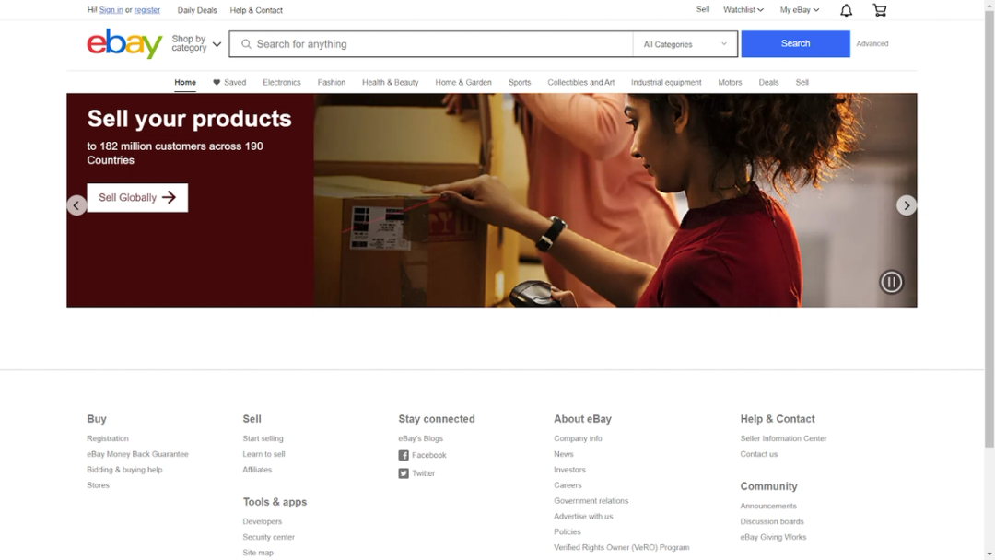Open Collectibles and Art category
The width and height of the screenshot is (995, 560).
580,83
